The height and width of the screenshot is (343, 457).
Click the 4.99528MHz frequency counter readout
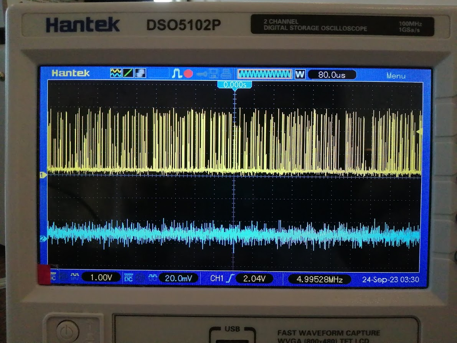[x=319, y=279]
